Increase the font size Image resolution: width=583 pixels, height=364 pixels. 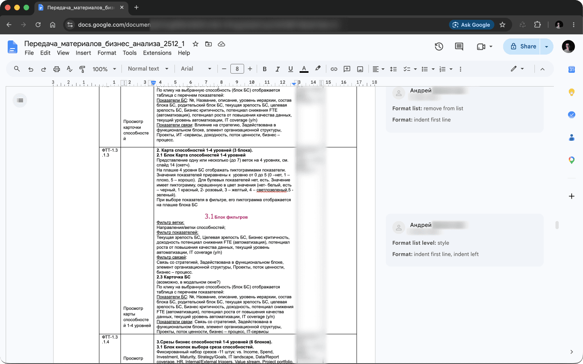250,69
